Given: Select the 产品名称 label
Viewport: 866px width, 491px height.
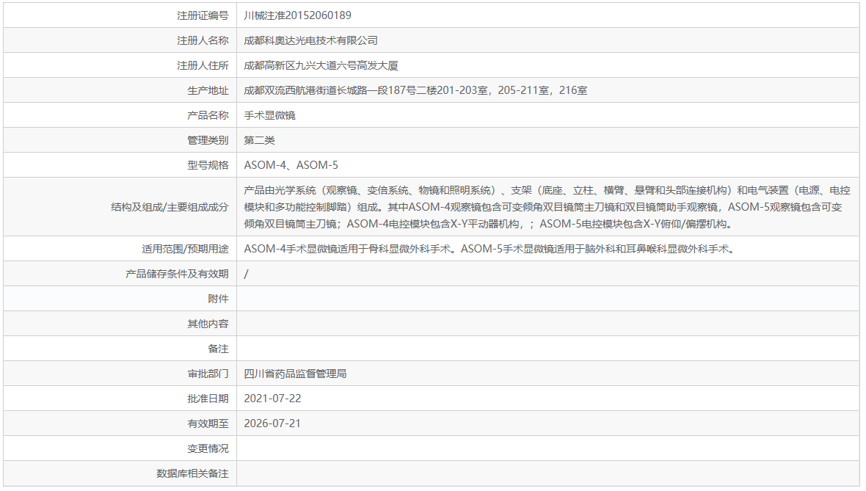Looking at the screenshot, I should (x=208, y=115).
